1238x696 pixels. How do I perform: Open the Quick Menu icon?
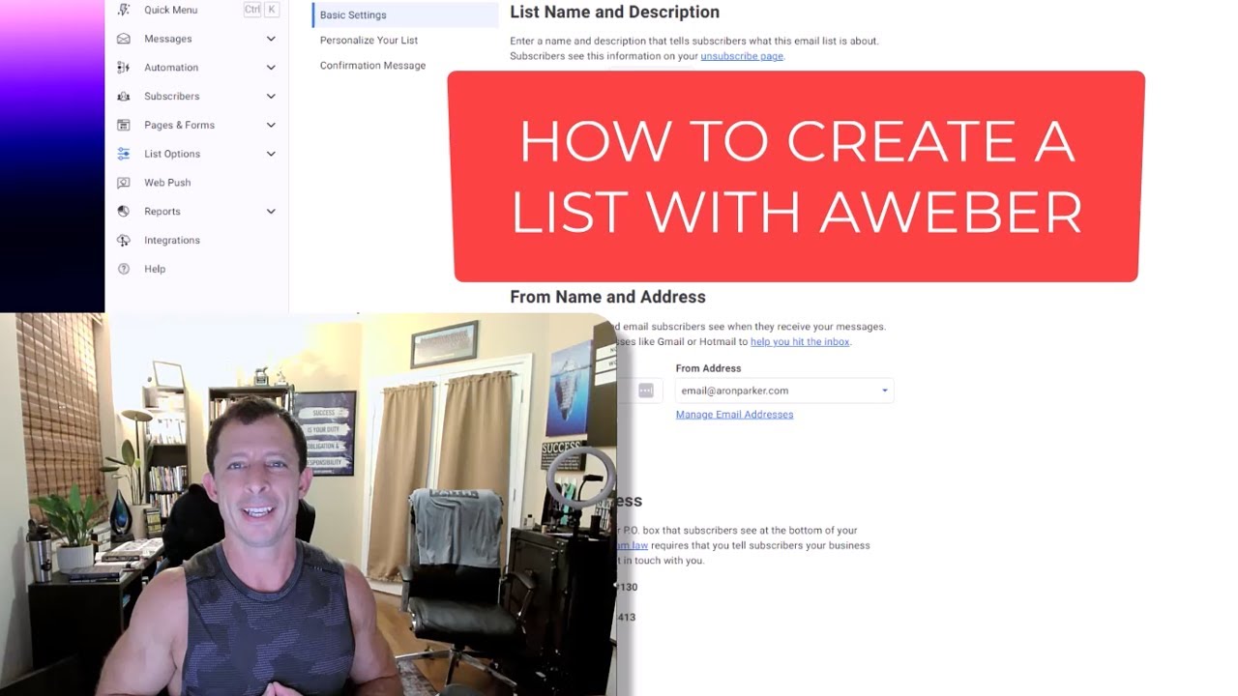point(124,10)
